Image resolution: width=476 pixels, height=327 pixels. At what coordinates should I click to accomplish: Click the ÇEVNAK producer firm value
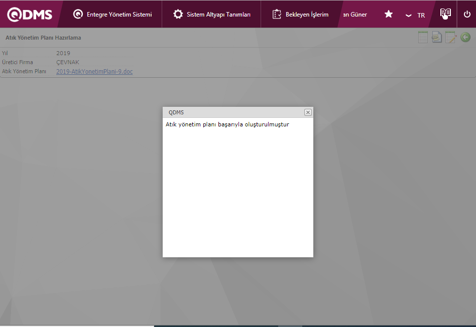pyautogui.click(x=68, y=62)
